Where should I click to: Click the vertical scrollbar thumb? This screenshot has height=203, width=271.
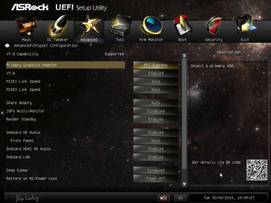tap(184, 114)
